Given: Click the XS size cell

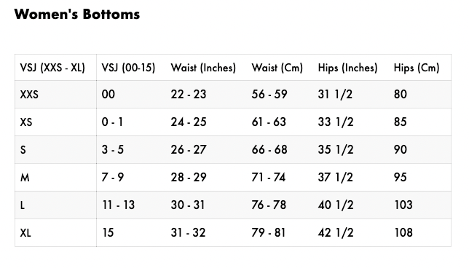Looking at the screenshot, I should [26, 122].
